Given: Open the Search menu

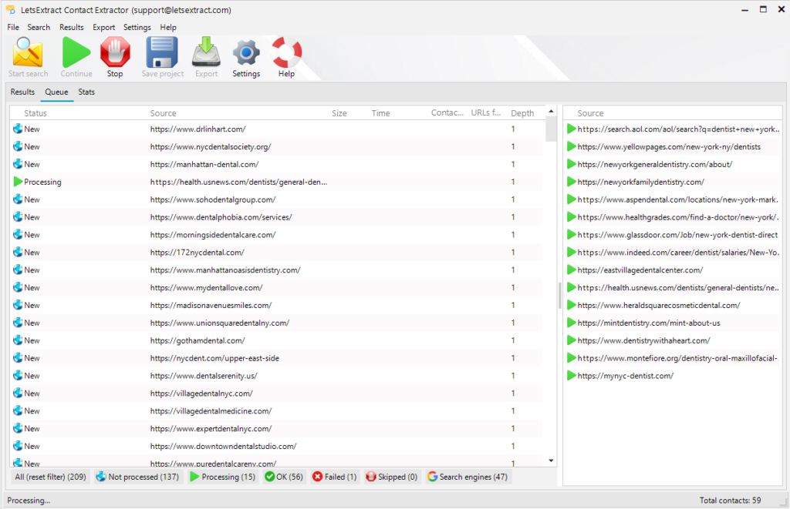Looking at the screenshot, I should click(x=39, y=26).
